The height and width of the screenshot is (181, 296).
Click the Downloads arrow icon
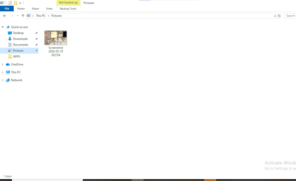(10, 39)
